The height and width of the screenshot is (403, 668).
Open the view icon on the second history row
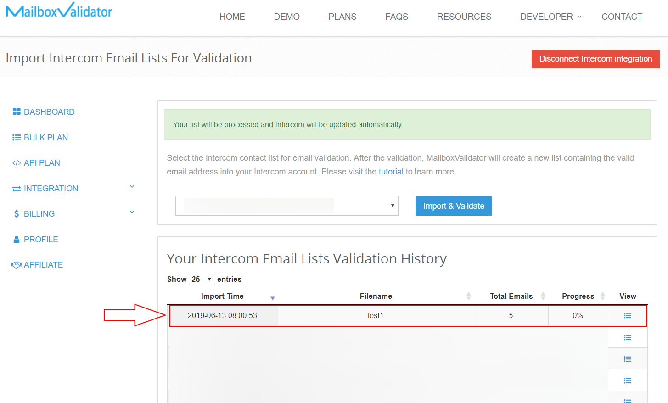click(628, 337)
